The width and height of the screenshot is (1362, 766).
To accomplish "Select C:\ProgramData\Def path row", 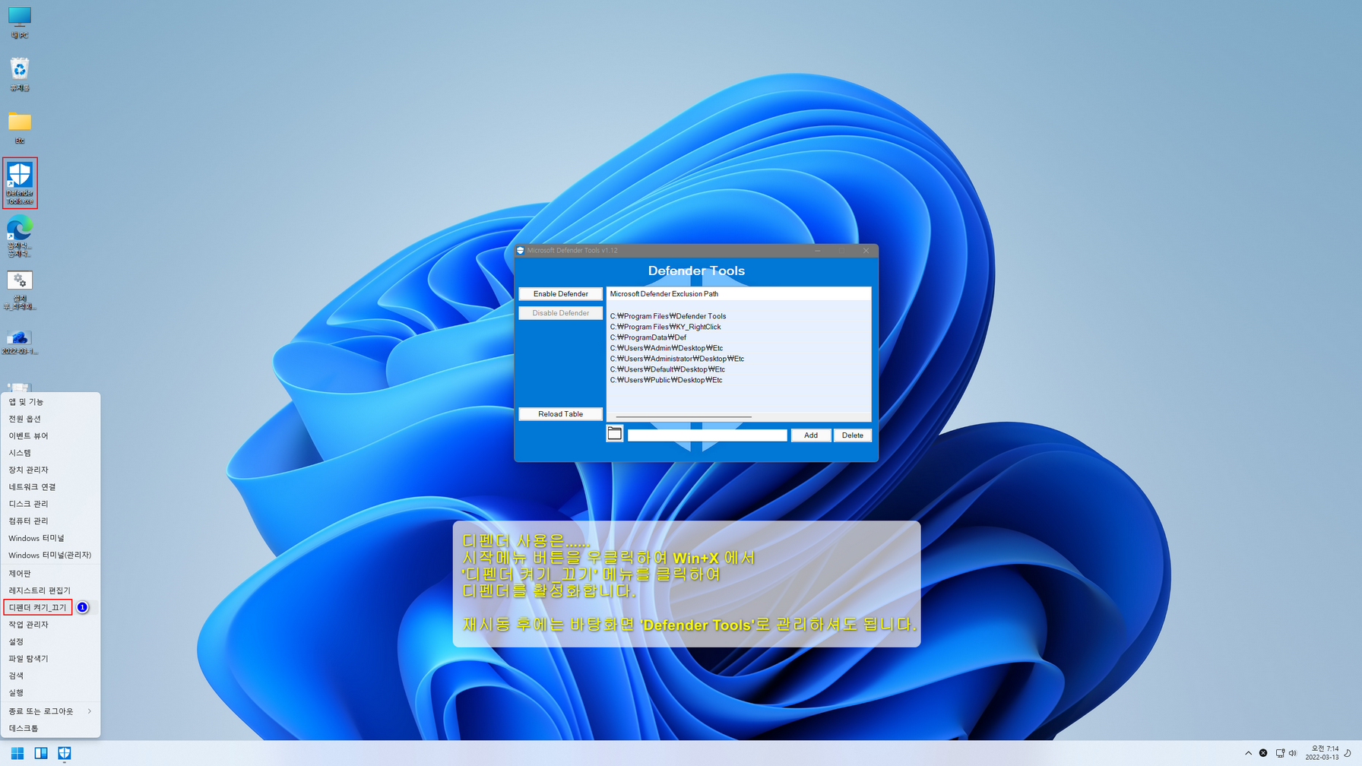I will (x=648, y=337).
